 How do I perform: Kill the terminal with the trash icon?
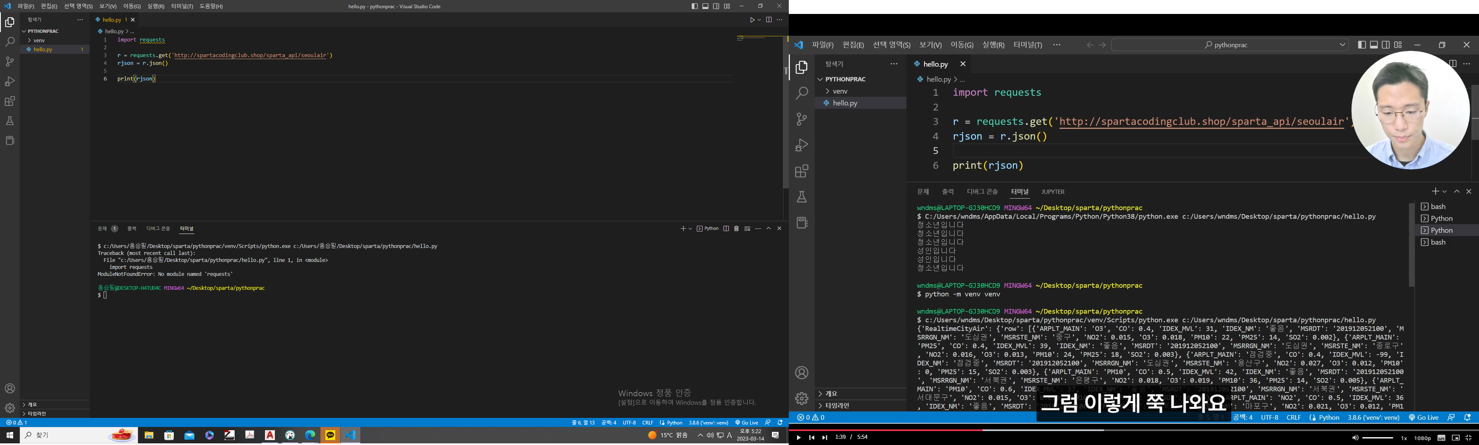coord(737,229)
